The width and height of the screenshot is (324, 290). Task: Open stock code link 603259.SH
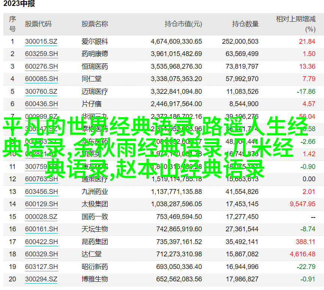pyautogui.click(x=41, y=54)
